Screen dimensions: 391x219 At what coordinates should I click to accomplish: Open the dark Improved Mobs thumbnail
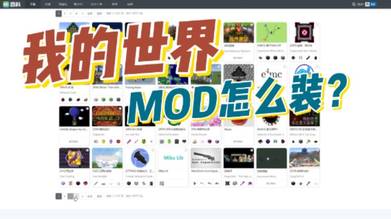point(272,158)
